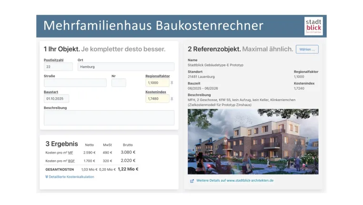This screenshot has height=205, width=363.
Task: Click the Bauzeit value 06/2025 - 06/2026
Action: (x=203, y=88)
